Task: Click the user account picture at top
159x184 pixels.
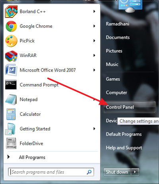Action: point(130,6)
